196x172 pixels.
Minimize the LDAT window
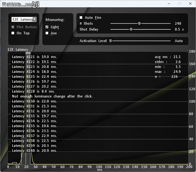click(169, 4)
